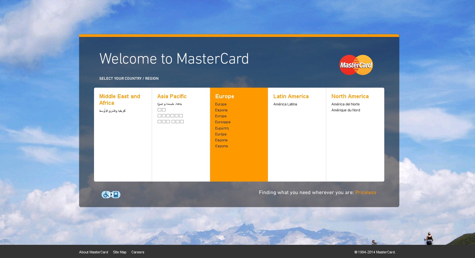475x258 pixels.
Task: Go to Site Map in the footer
Action: tap(119, 252)
